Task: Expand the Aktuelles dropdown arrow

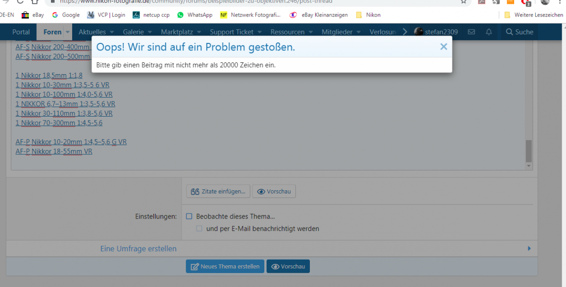Action: click(111, 32)
